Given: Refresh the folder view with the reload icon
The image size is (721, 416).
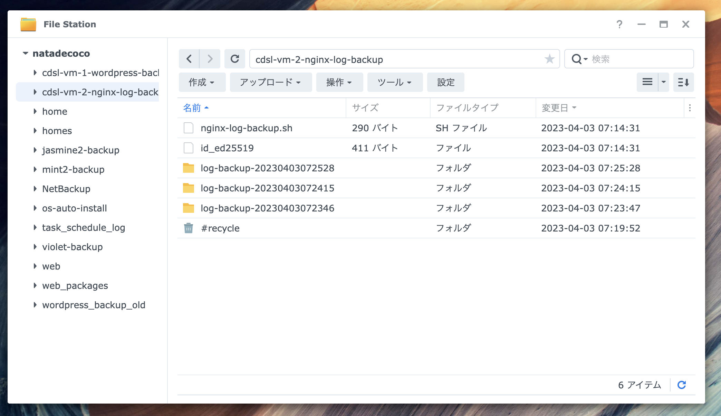Looking at the screenshot, I should (x=235, y=59).
